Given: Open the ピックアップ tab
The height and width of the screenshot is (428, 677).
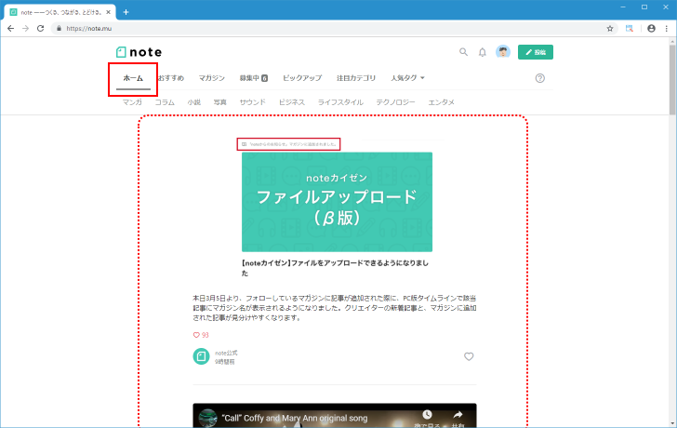Looking at the screenshot, I should (x=302, y=78).
